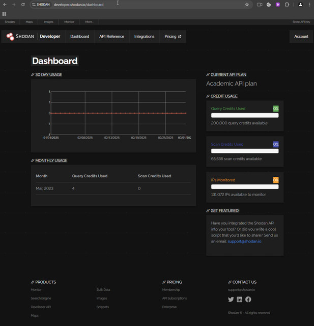Open Shodan's LinkedIn page icon
This screenshot has height=326, width=314.
point(240,300)
